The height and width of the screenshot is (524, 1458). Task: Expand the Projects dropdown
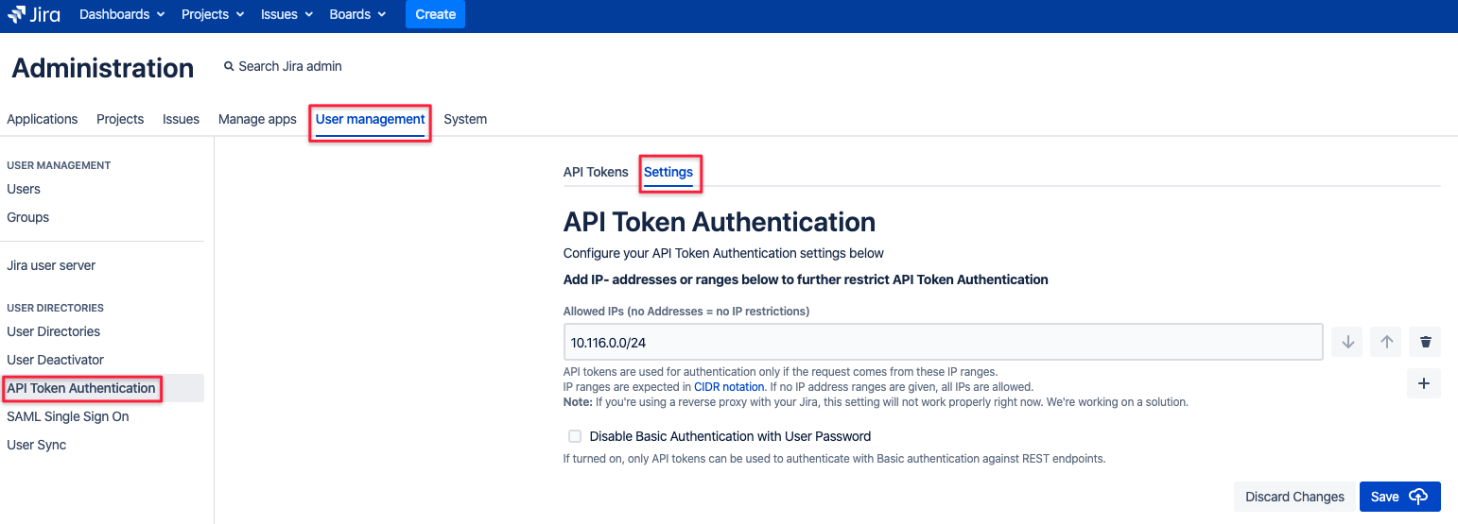point(213,14)
